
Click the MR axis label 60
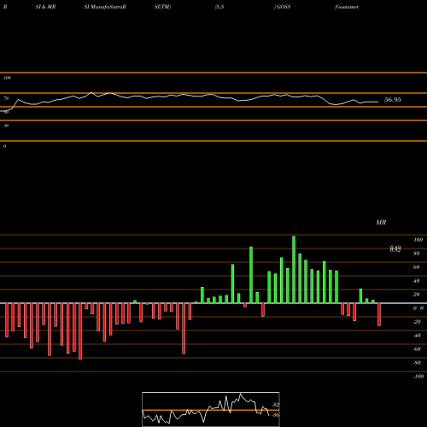pyautogui.click(x=417, y=267)
